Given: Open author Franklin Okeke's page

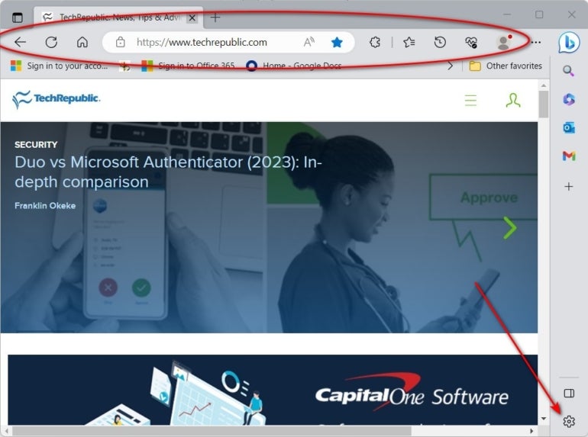Looking at the screenshot, I should 45,206.
